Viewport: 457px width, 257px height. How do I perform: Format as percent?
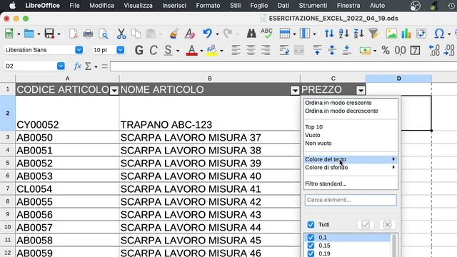coord(386,51)
